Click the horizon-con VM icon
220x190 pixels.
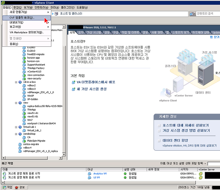(24, 61)
